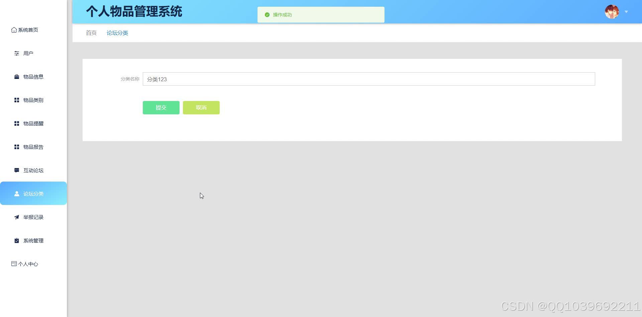
Task: Click the green check icon in success toast
Action: [267, 15]
